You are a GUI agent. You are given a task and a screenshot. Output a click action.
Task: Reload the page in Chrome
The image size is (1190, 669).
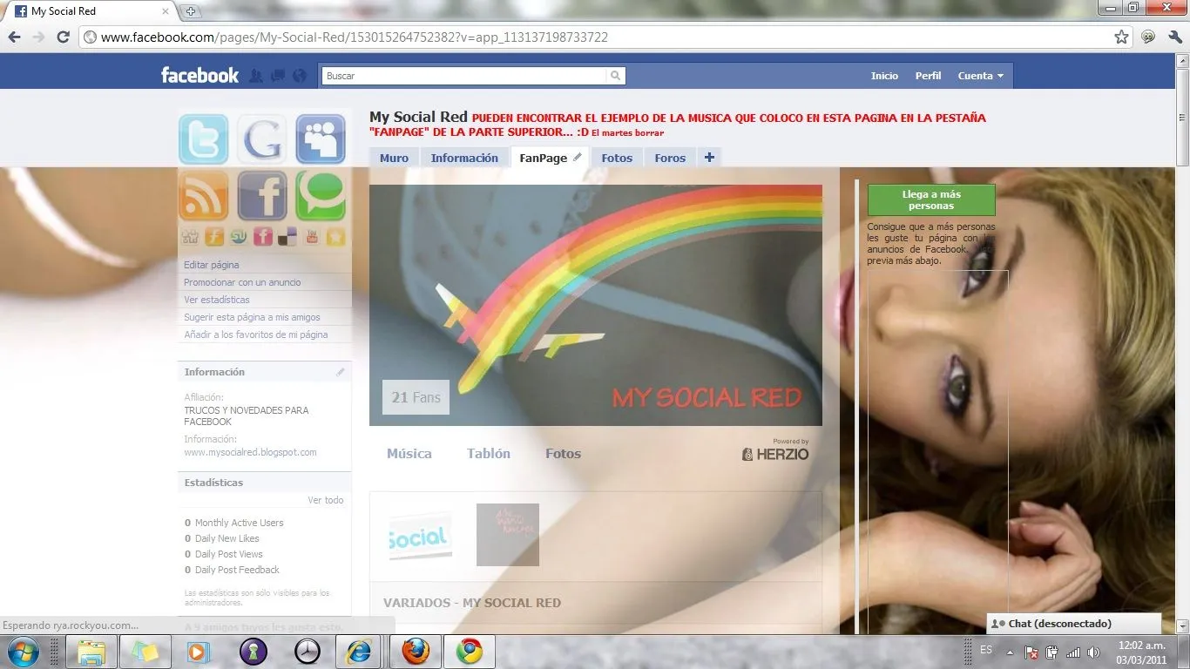click(63, 37)
